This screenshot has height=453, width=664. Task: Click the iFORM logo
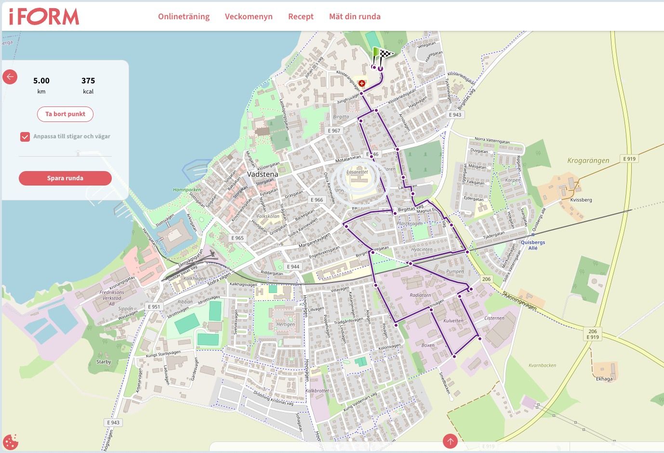pos(44,16)
